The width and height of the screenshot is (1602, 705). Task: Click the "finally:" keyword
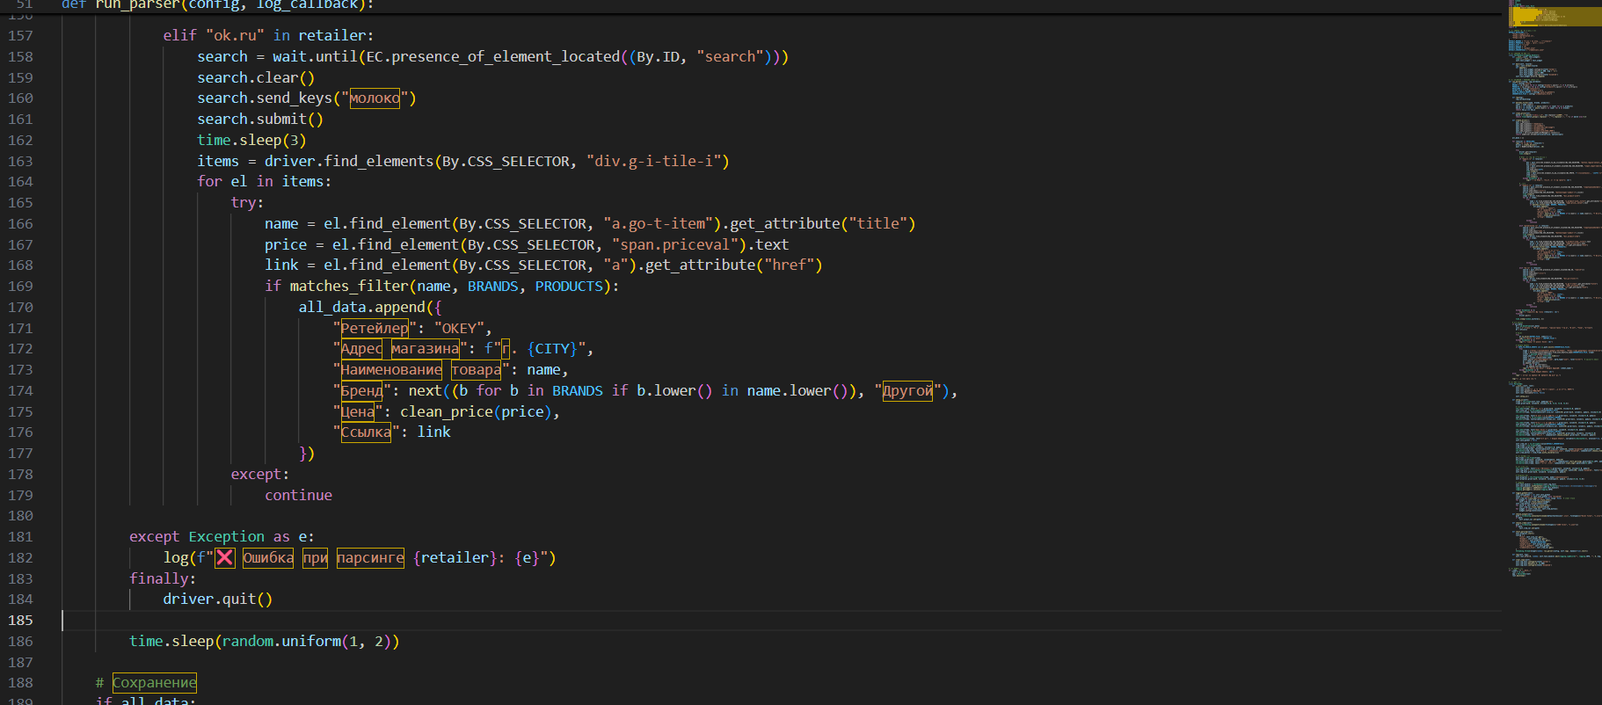pos(163,578)
